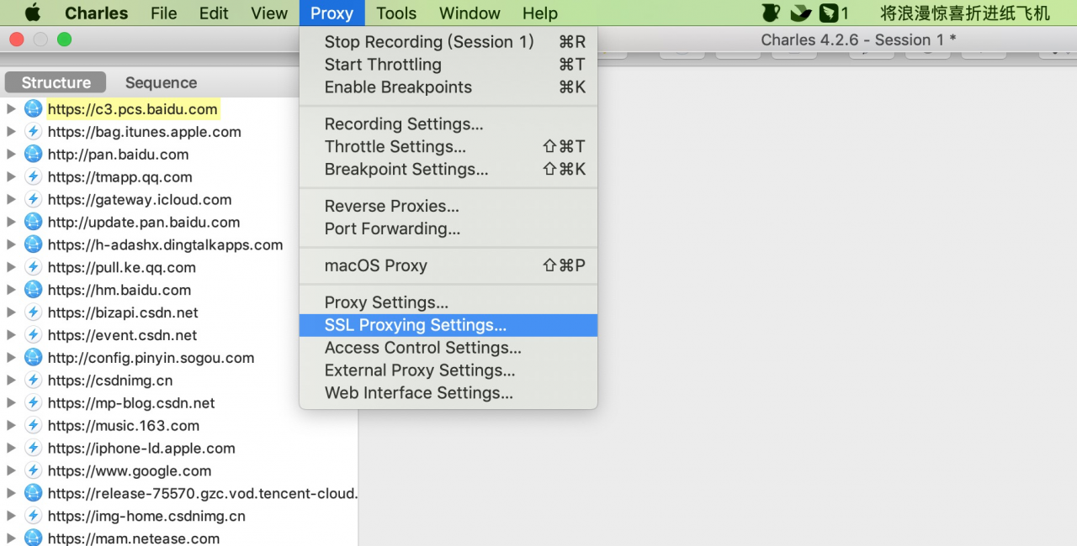Image resolution: width=1077 pixels, height=546 pixels.
Task: Click the lightning icon for pull.ke.qq.com
Action: click(x=33, y=267)
